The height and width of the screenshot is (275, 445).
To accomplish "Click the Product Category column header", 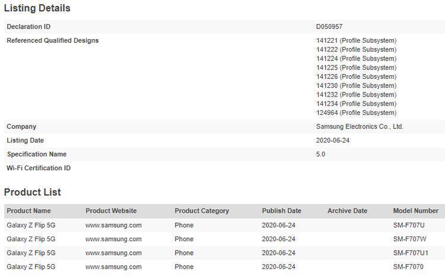I will pos(202,211).
